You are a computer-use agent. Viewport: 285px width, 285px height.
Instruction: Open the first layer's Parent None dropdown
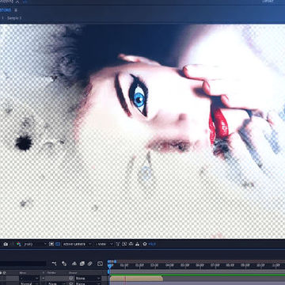88,278
